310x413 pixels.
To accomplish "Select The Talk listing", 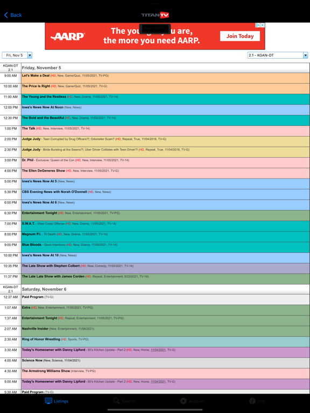I will (165, 131).
